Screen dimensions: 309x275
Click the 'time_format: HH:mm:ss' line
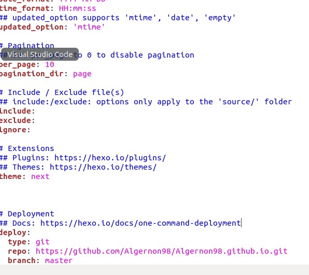tap(48, 8)
